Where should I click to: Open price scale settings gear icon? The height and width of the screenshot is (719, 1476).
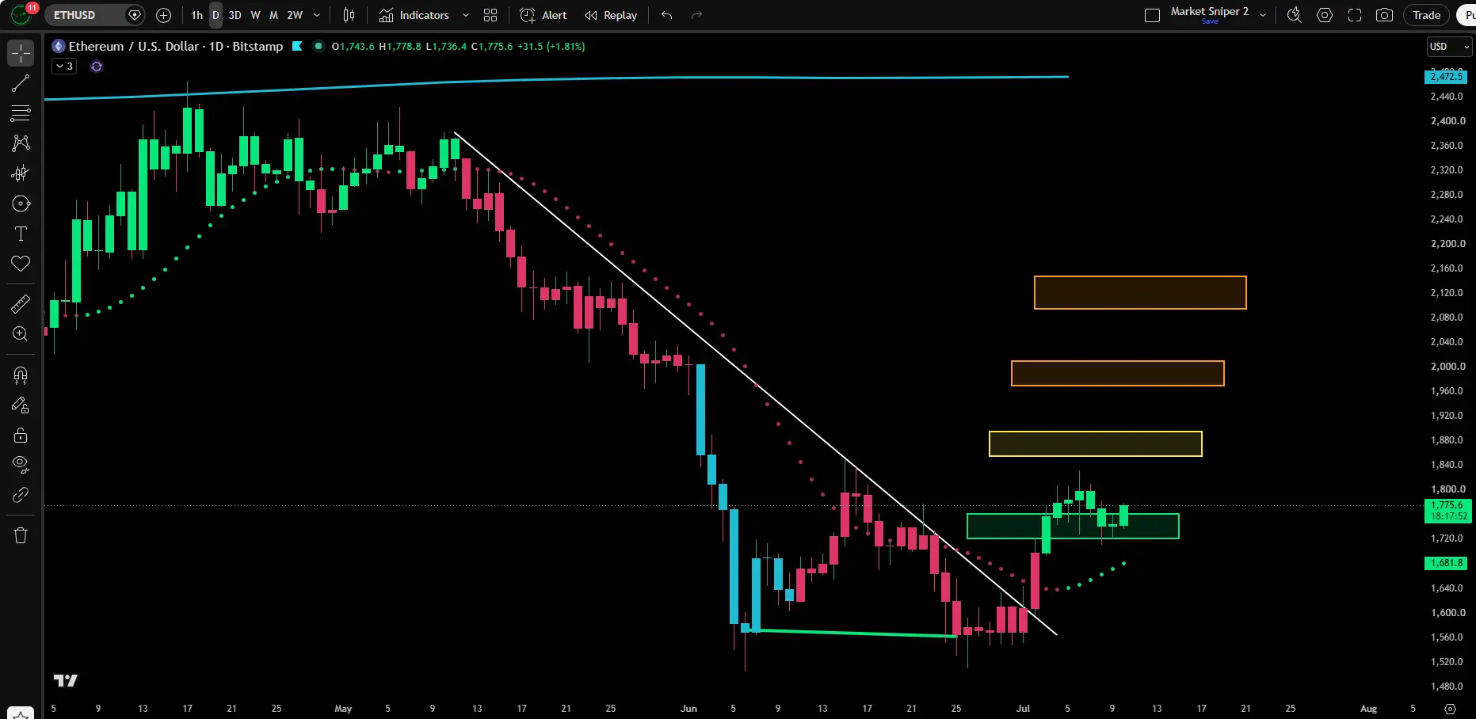pos(1451,709)
